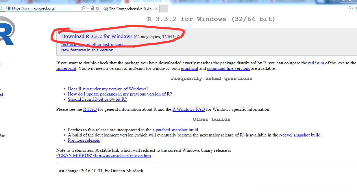Open New features in this version link
Screen dimensions: 357x193
tap(87, 50)
